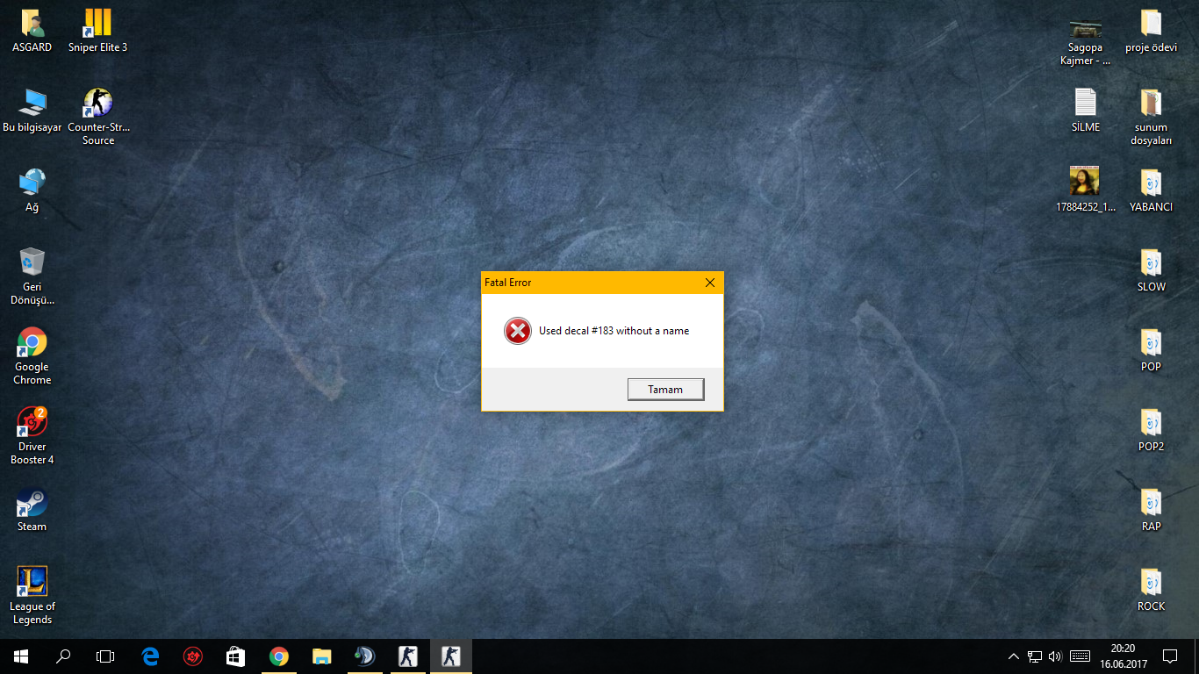Select the Geri Dönüşüm recycle bin icon
The image size is (1199, 674).
point(32,276)
